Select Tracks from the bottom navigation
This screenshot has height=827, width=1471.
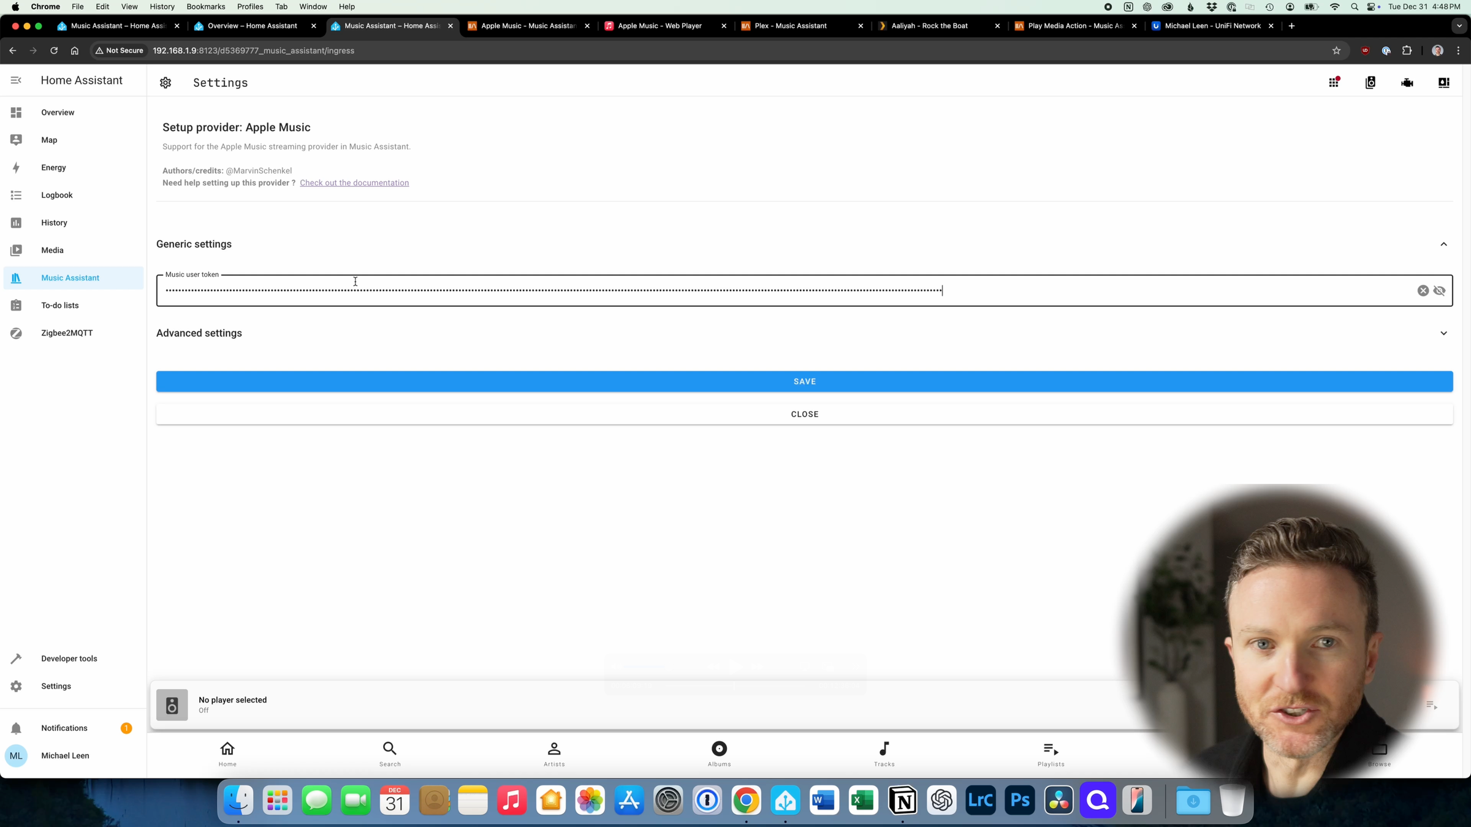click(884, 753)
